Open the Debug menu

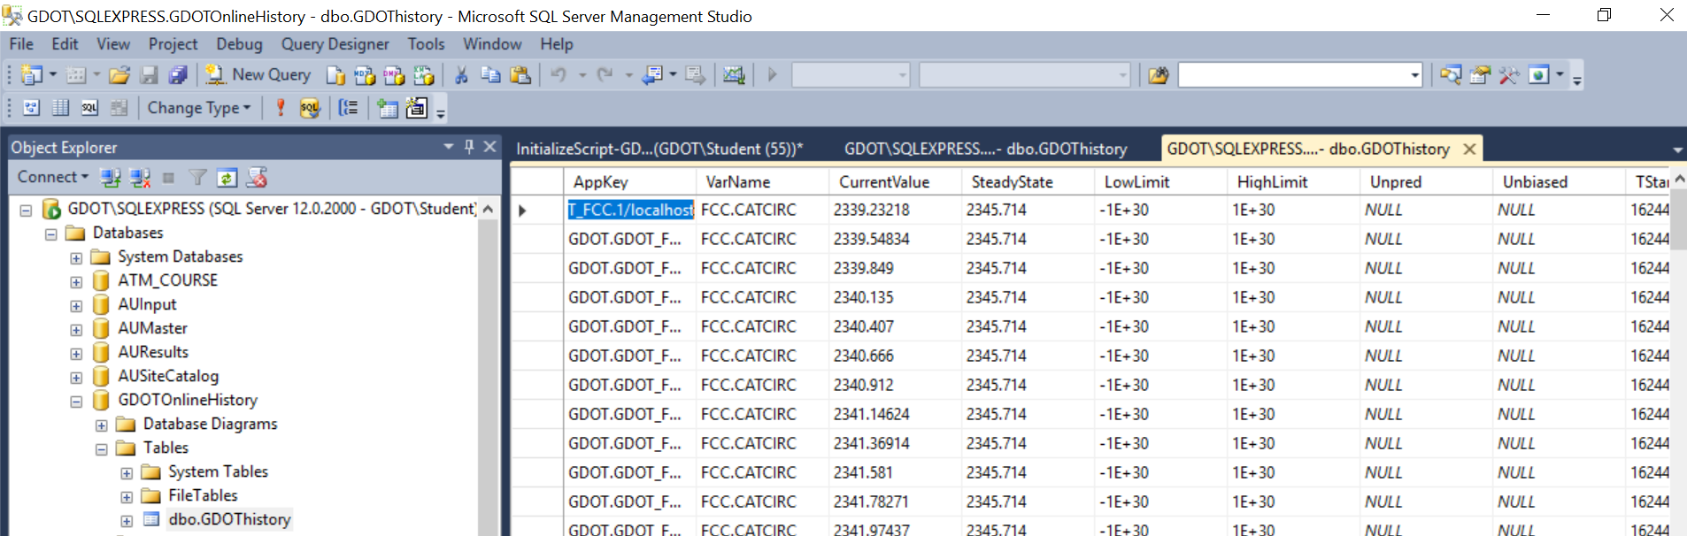coord(239,44)
